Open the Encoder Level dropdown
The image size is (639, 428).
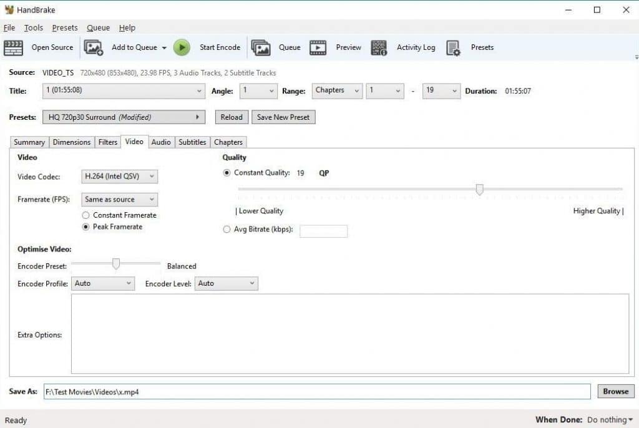pyautogui.click(x=226, y=284)
